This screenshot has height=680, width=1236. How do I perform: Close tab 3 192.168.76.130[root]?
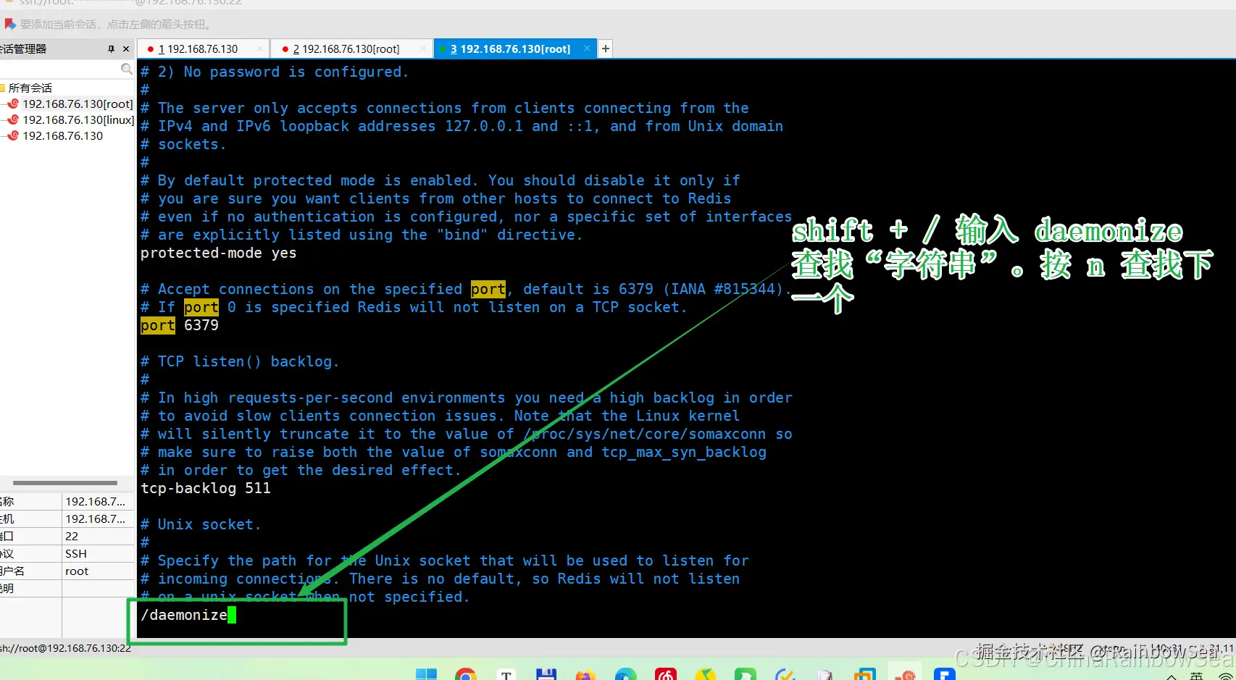[x=587, y=49]
